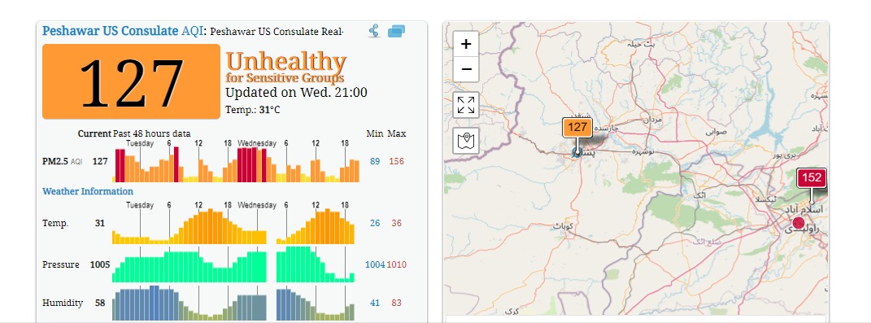Select the red 152 map marker
The image size is (871, 323).
click(x=812, y=178)
